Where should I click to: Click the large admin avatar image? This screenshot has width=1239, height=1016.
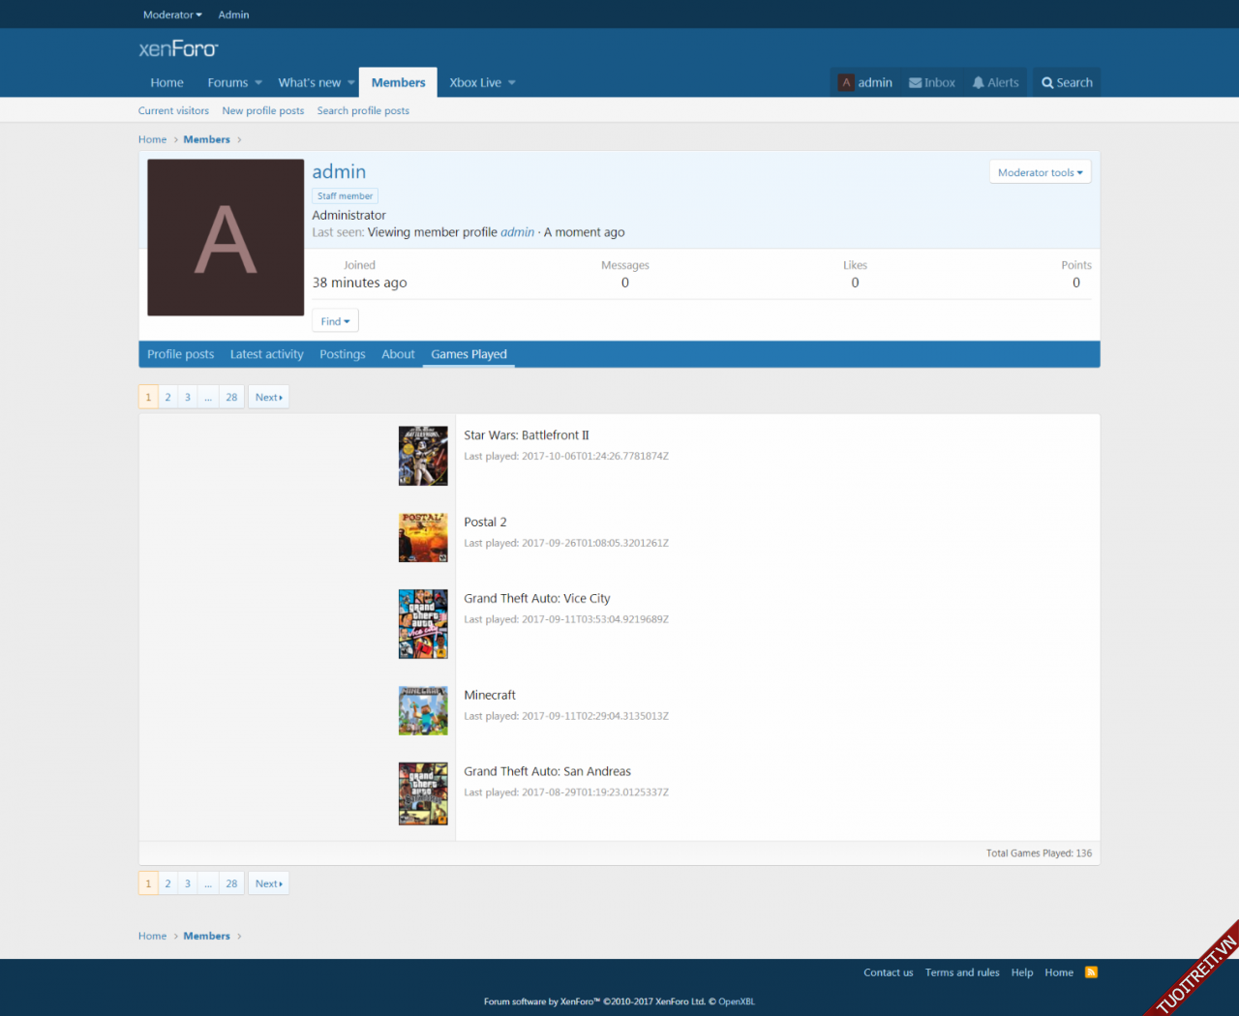click(x=226, y=238)
